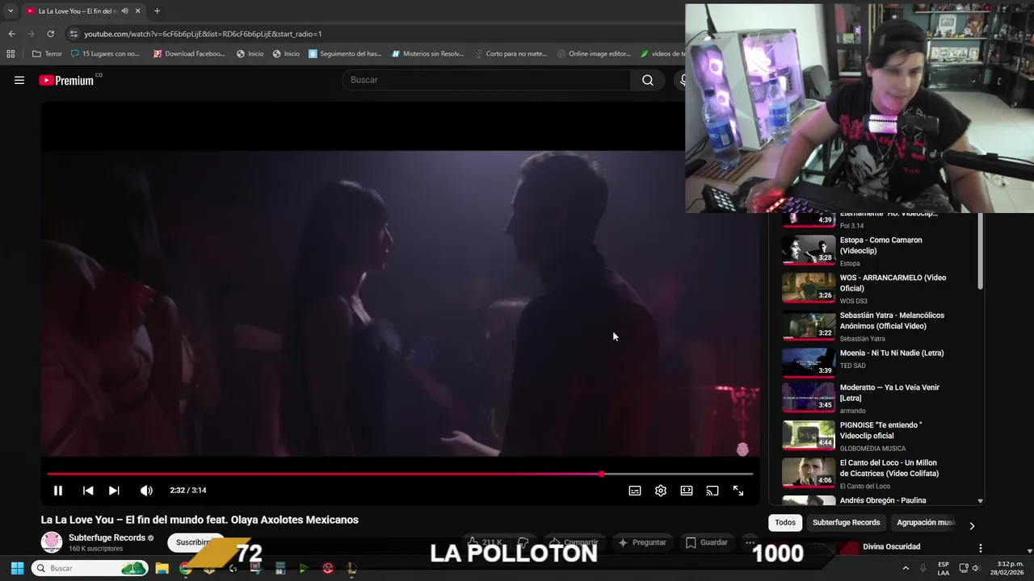Viewport: 1034px width, 581px height.
Task: Open Seguimiento del has... bookmark
Action: tap(345, 53)
